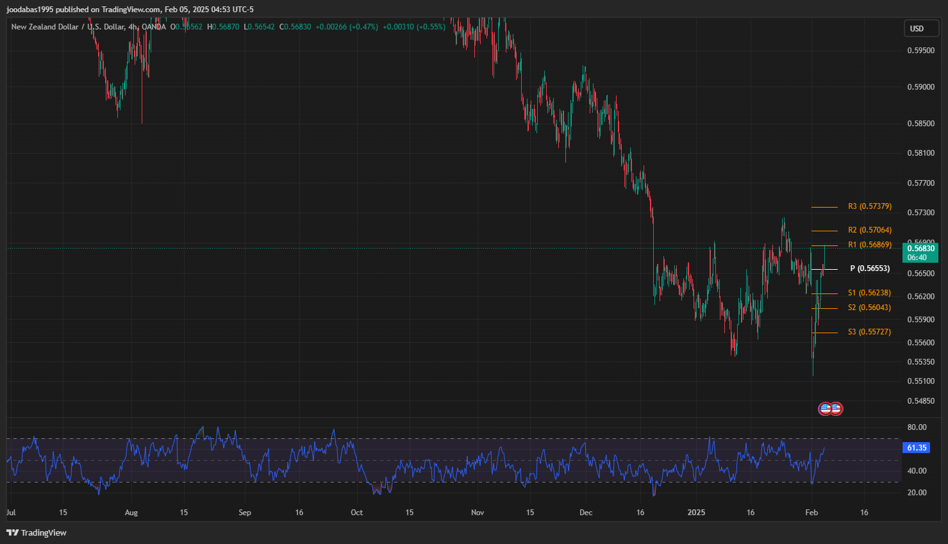This screenshot has width=948, height=544.
Task: Click the 80.00 level on RSI scale
Action: click(x=917, y=427)
